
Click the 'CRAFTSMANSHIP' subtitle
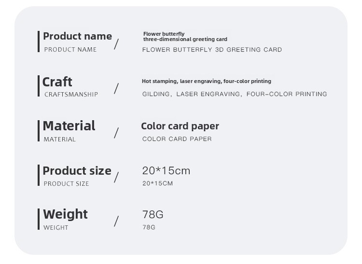click(71, 95)
